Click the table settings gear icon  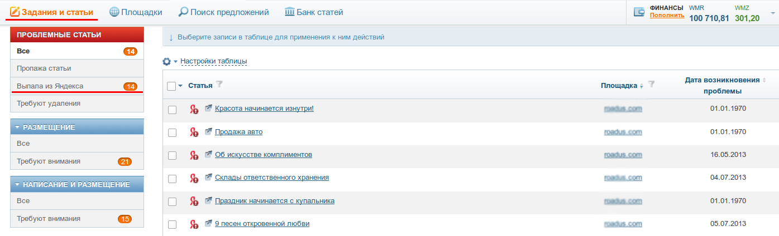pos(166,61)
